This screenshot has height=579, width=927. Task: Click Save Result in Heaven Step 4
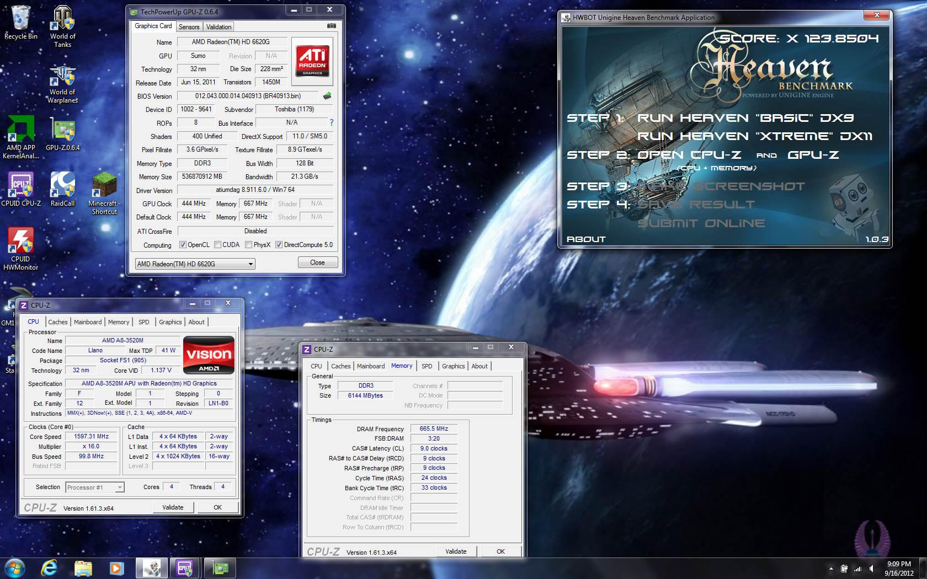pos(696,205)
